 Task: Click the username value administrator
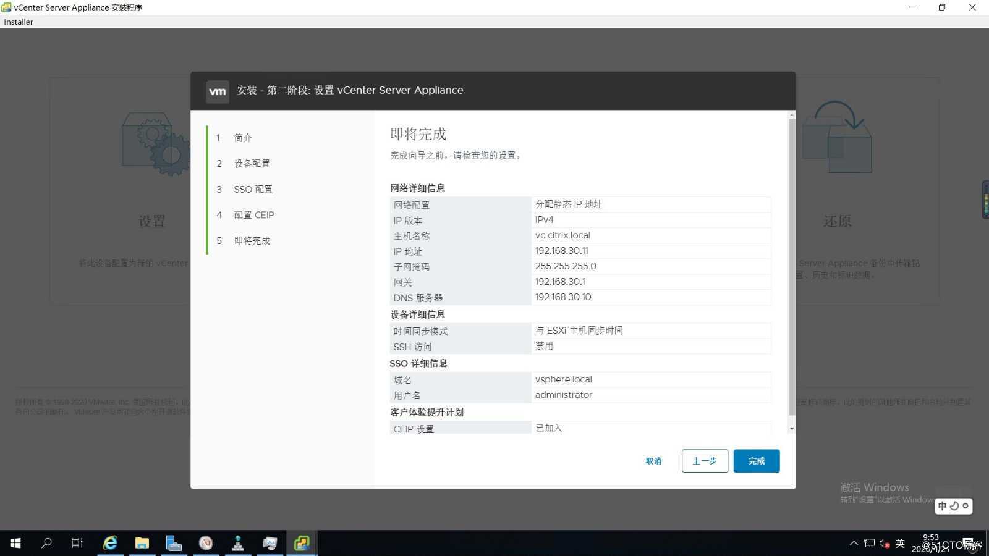point(564,395)
